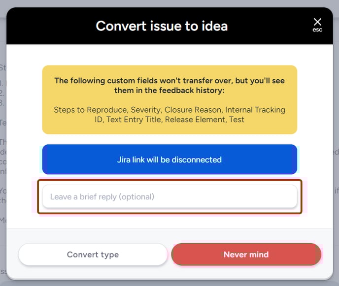Image resolution: width=339 pixels, height=286 pixels.
Task: Click into the brief reply field
Action: coord(169,196)
